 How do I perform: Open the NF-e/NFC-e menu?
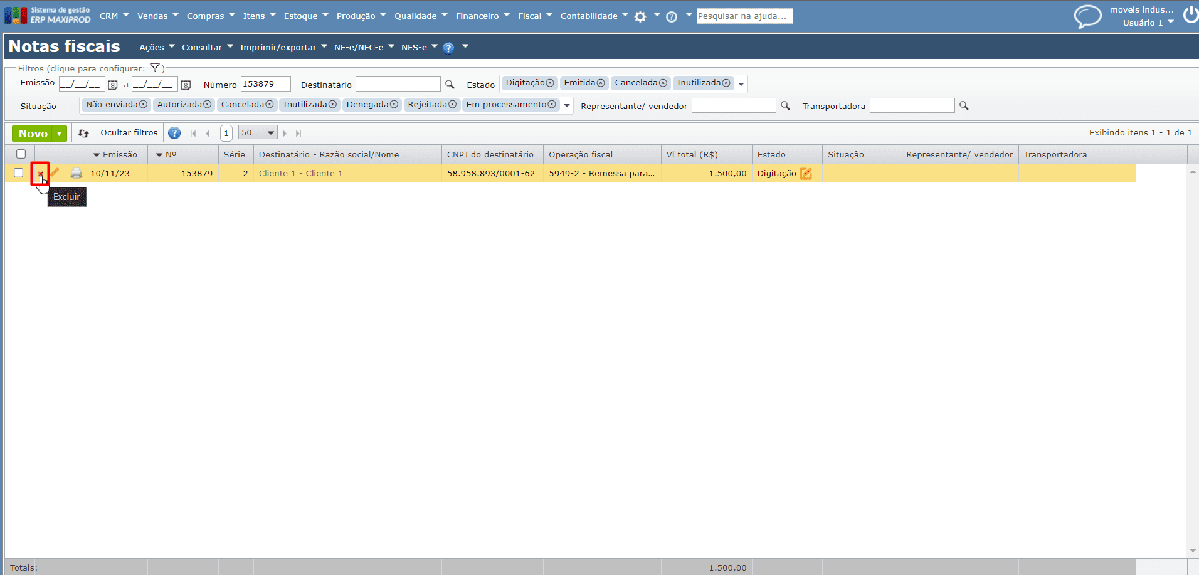click(364, 47)
